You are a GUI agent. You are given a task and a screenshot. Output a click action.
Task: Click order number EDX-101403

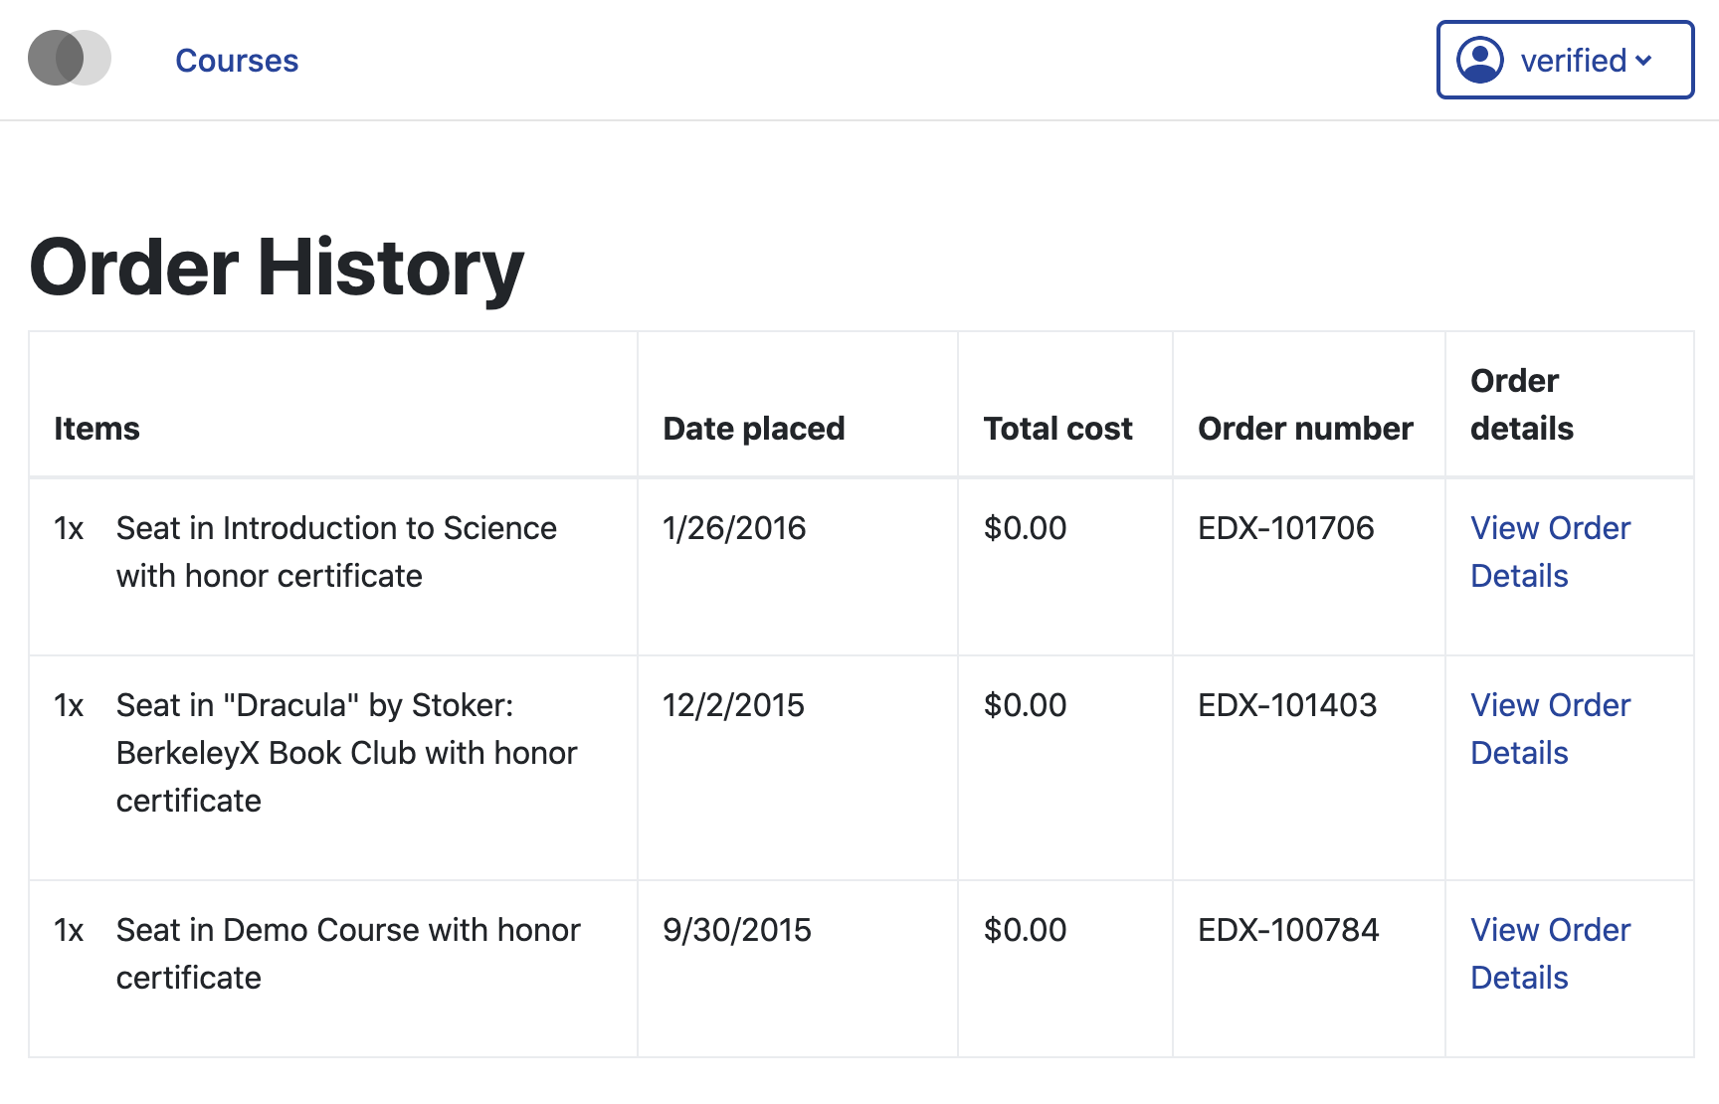tap(1286, 705)
